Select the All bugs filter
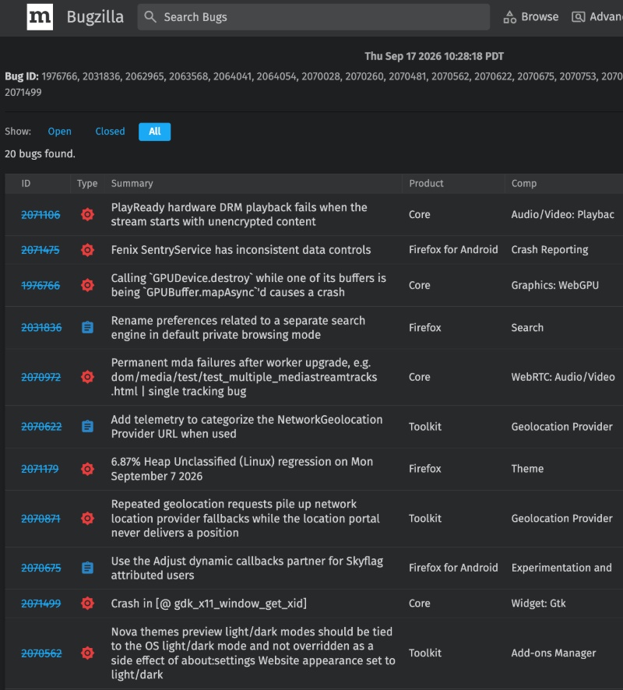The image size is (623, 690). point(154,132)
